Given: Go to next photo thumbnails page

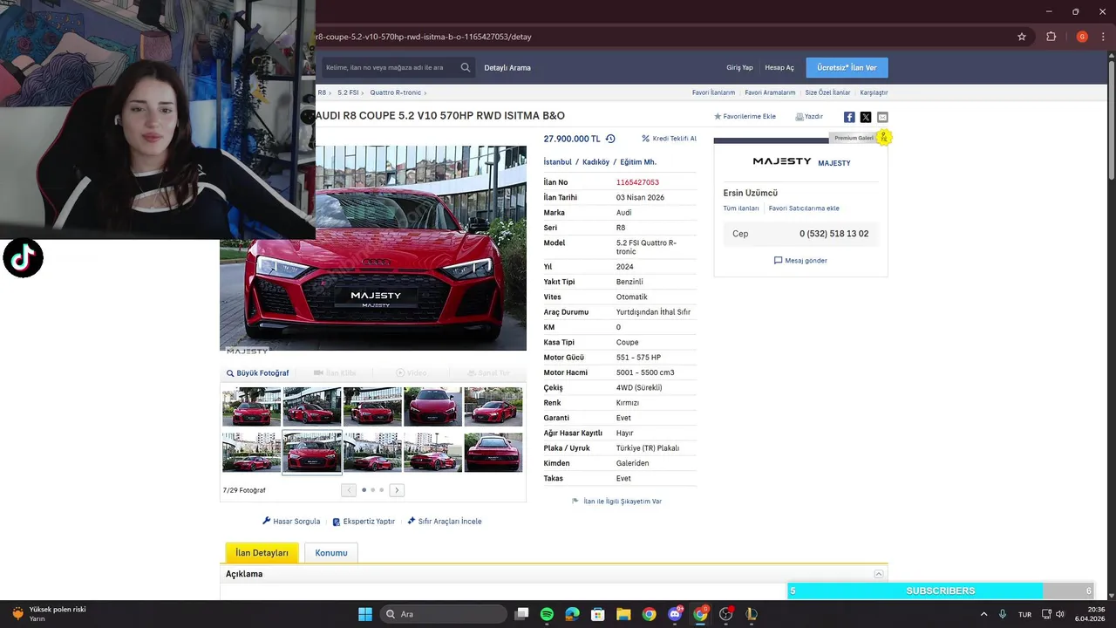Looking at the screenshot, I should [x=397, y=490].
